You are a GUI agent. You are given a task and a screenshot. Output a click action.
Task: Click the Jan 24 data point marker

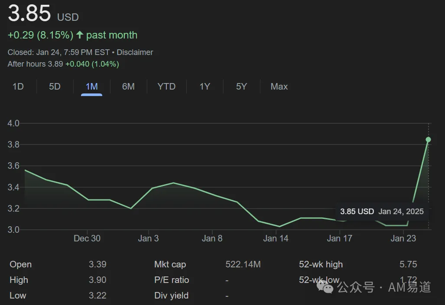click(428, 139)
